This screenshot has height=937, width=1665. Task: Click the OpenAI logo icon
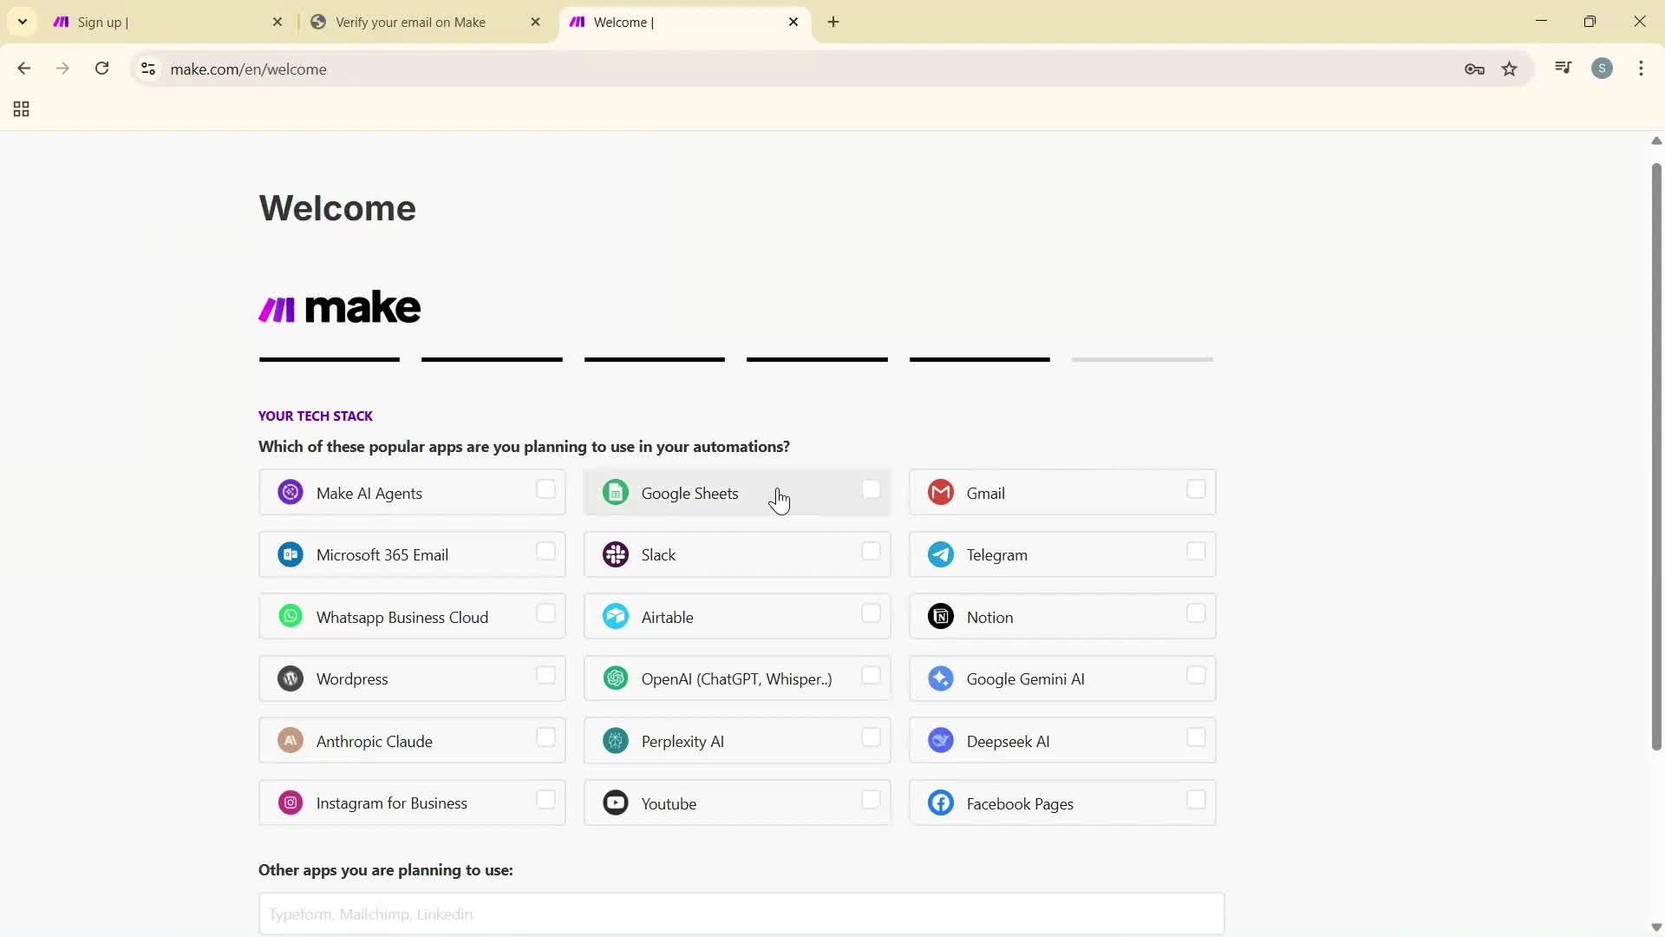click(616, 678)
